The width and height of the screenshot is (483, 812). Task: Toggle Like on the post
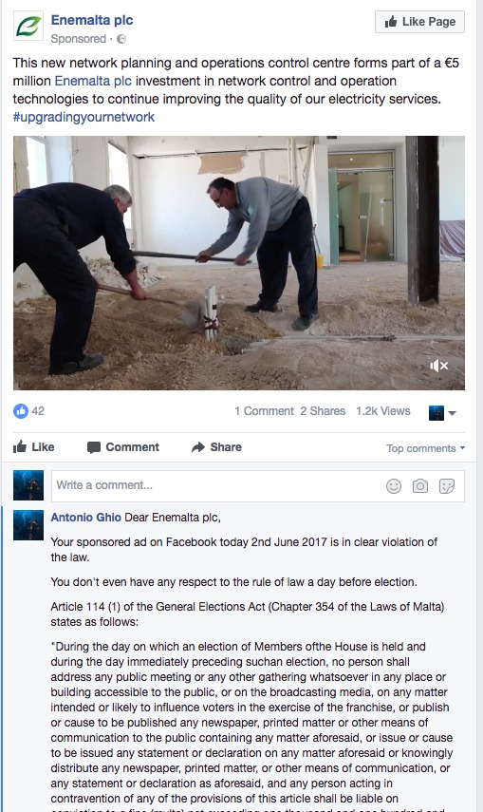pyautogui.click(x=33, y=447)
